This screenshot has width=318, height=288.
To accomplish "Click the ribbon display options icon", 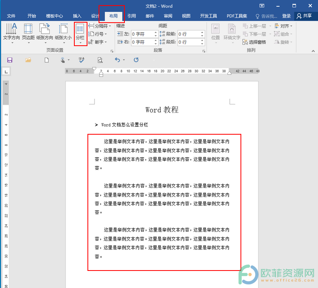I will [262, 6].
